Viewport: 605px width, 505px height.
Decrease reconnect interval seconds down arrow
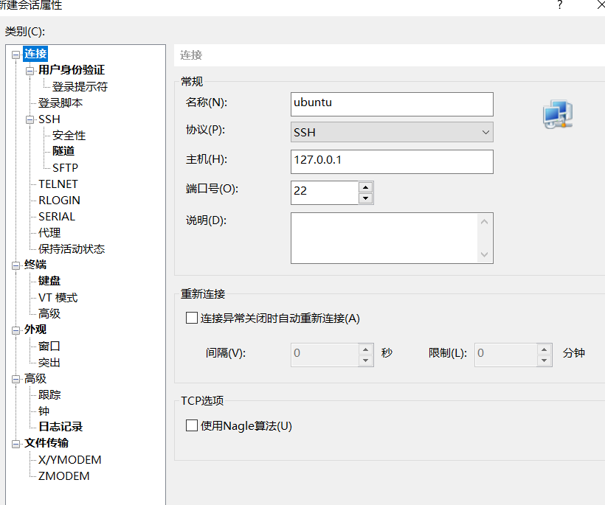click(365, 361)
